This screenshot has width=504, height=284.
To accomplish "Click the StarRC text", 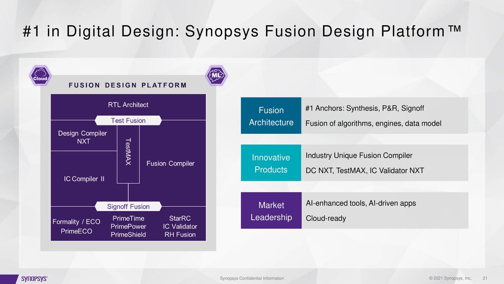I will click(180, 219).
